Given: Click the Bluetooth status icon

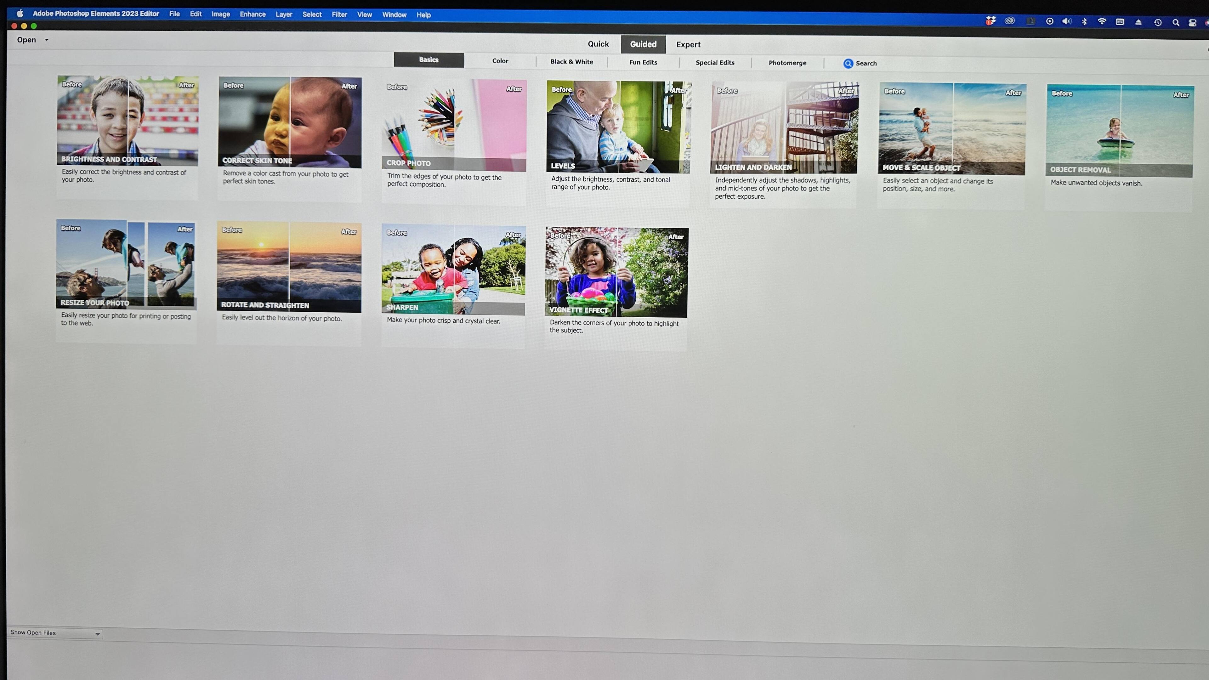Looking at the screenshot, I should coord(1084,22).
